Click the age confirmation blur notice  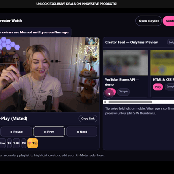coord(35,32)
